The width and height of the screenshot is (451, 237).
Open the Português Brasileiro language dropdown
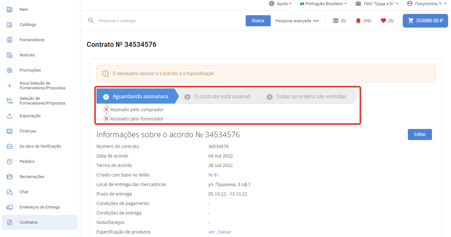point(323,3)
